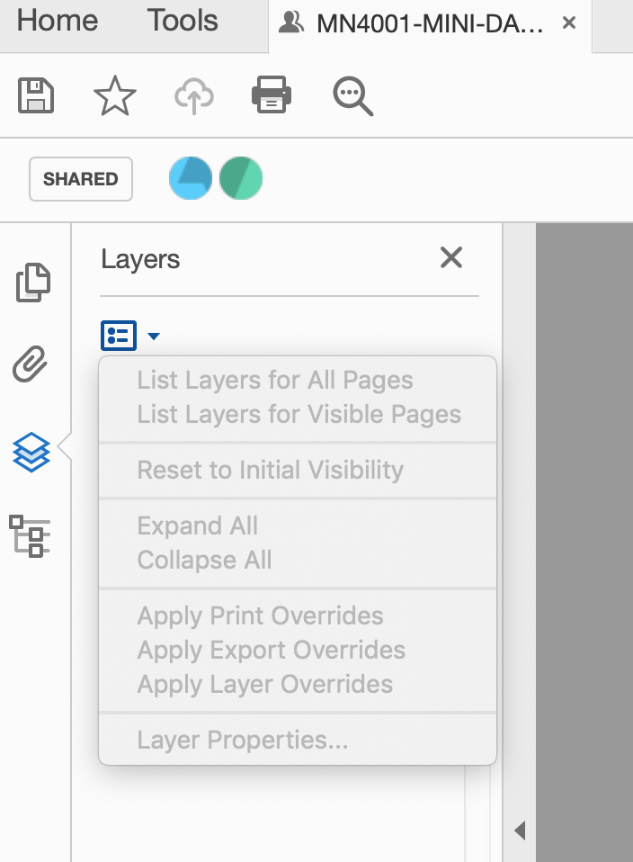Open Layer Properties from the menu
Screen dimensions: 633x862
click(x=219, y=740)
